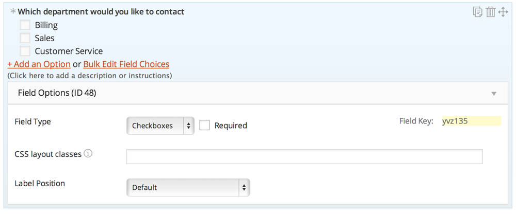Viewport: 516px width, 214px height.
Task: Click the move field arrows icon
Action: coord(503,12)
